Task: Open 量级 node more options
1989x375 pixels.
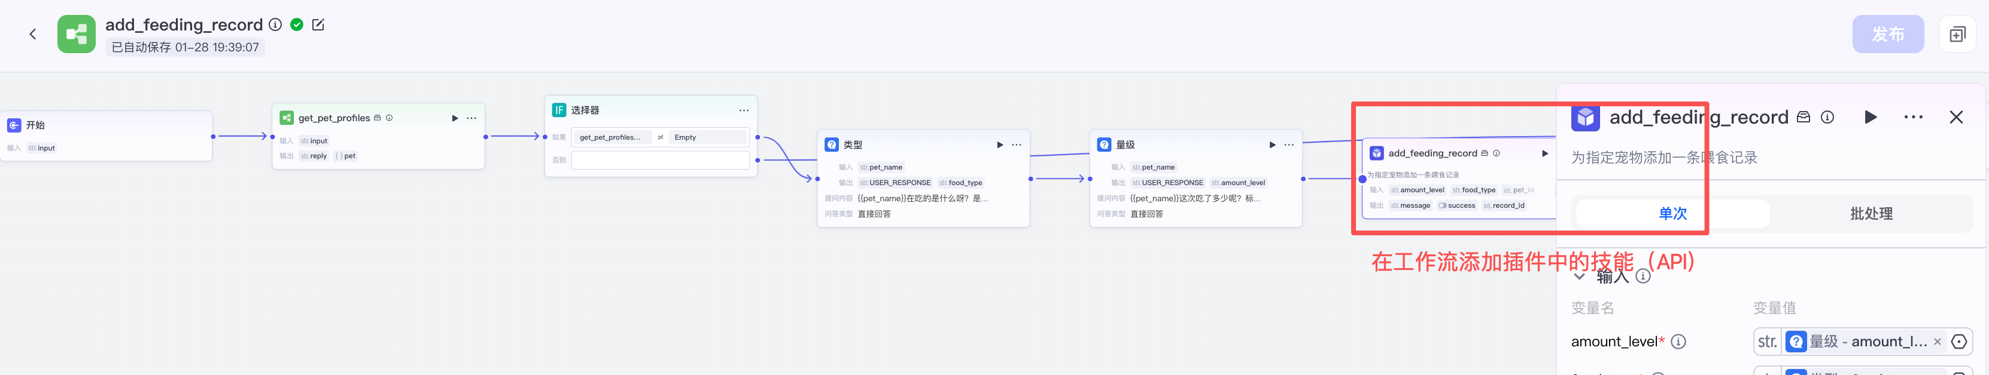Action: pyautogui.click(x=1289, y=145)
